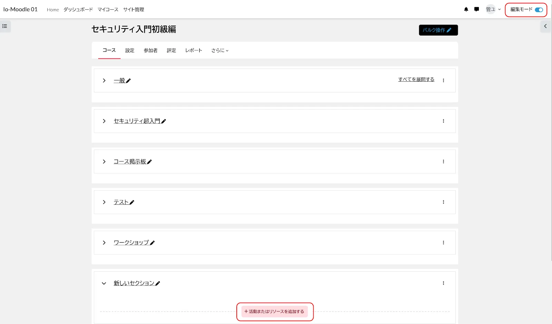Open three-dot menu for 一般 section
Viewport: 552px width, 324px height.
pyautogui.click(x=443, y=81)
